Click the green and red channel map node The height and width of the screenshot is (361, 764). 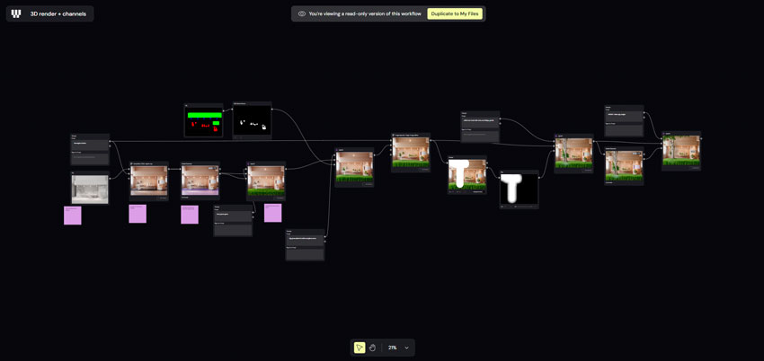pyautogui.click(x=204, y=121)
